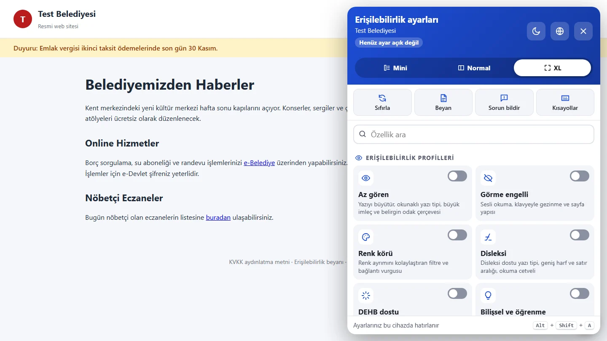Click the Az gören profile title
607x341 pixels.
(x=373, y=194)
